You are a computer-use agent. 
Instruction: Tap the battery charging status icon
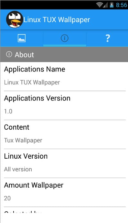112,5
